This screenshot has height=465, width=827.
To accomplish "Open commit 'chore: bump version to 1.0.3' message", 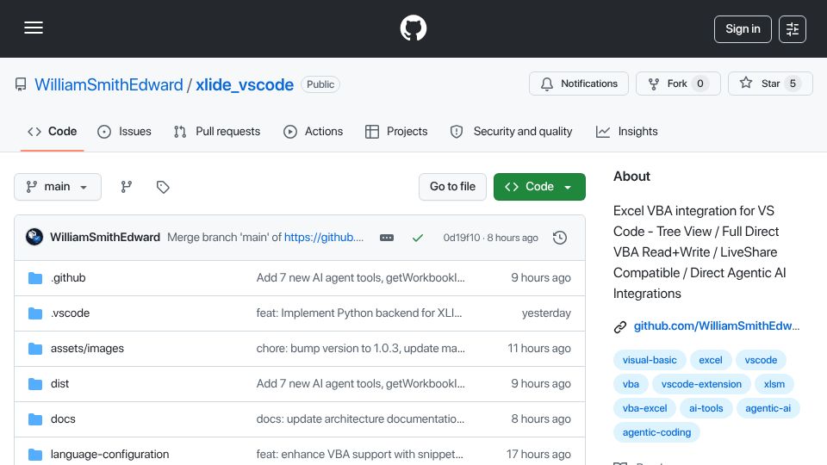I will click(x=361, y=349).
